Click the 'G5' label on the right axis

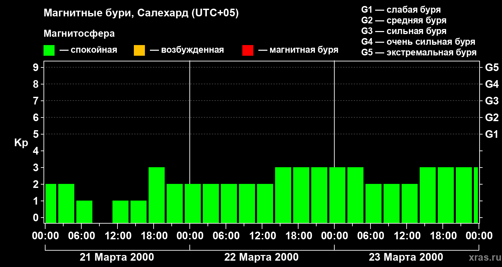coord(492,67)
